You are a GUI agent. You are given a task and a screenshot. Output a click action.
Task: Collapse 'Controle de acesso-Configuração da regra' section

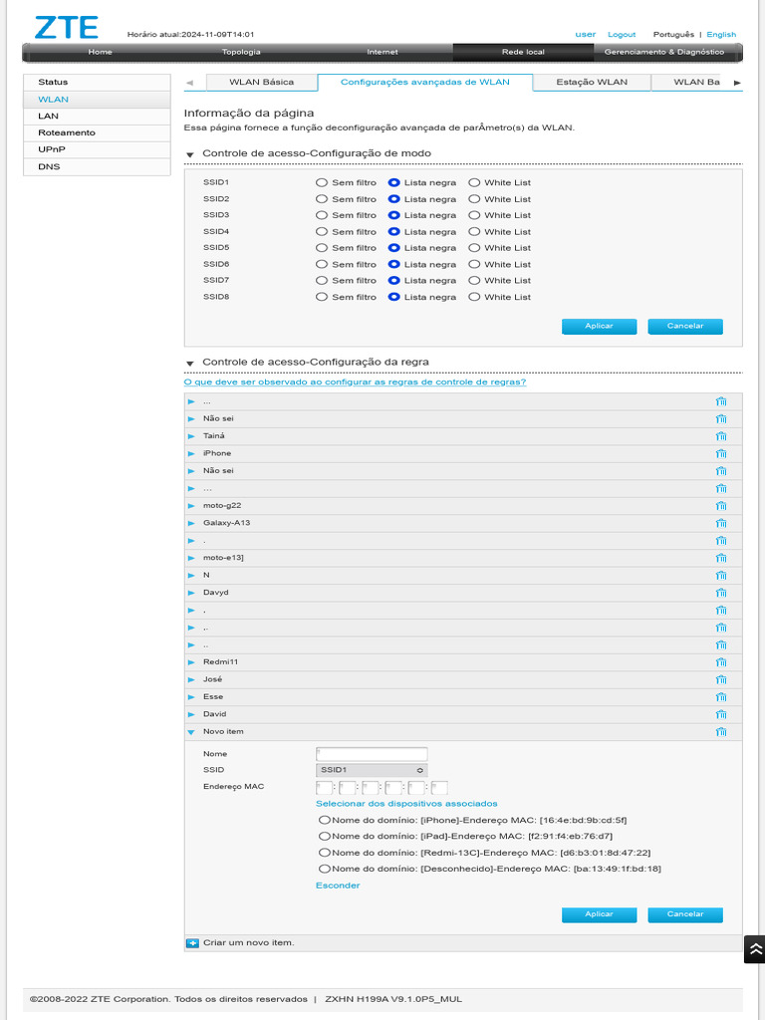click(190, 364)
